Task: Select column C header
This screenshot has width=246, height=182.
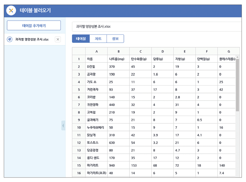Action: (141, 51)
